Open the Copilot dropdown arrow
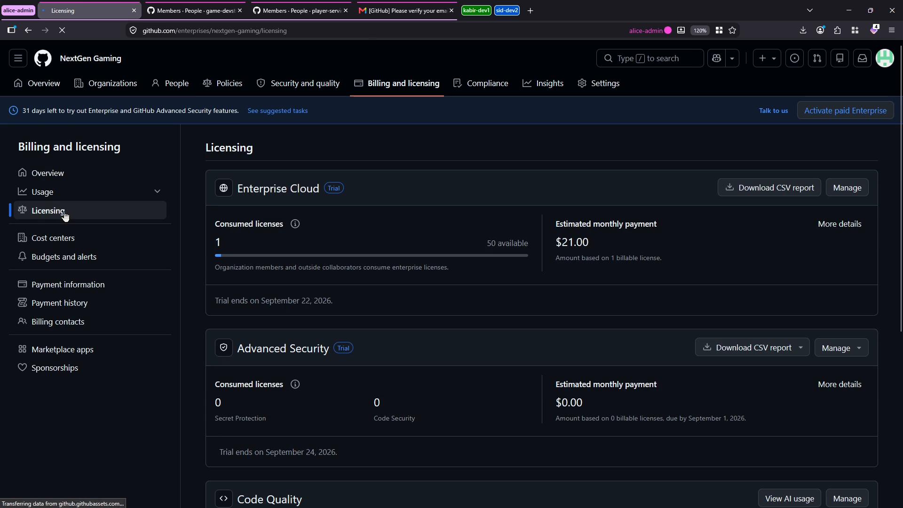 point(732,58)
